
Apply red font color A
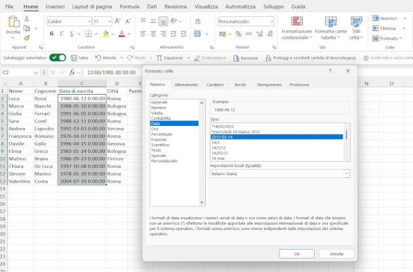pyautogui.click(x=122, y=34)
